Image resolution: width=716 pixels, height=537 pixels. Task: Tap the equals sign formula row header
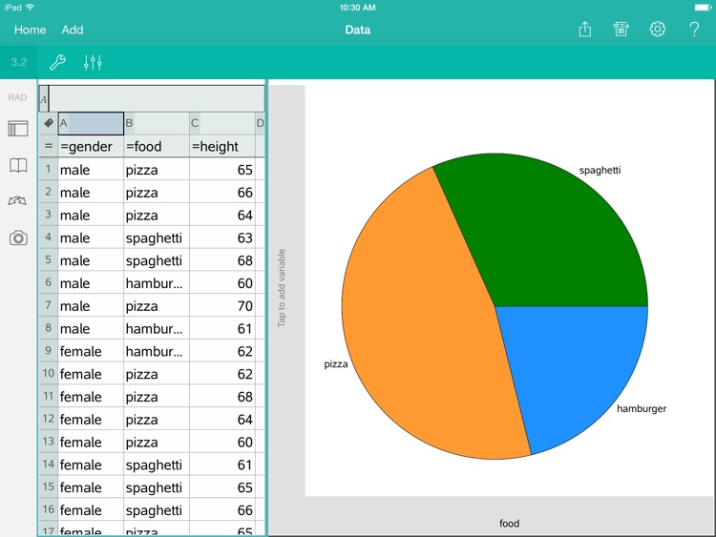tap(49, 146)
